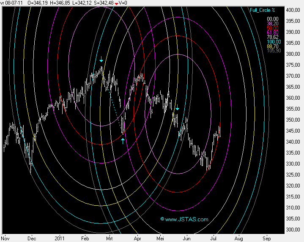Open the www.JSTAS.com watermark link
This screenshot has width=304, height=242.
(x=184, y=219)
